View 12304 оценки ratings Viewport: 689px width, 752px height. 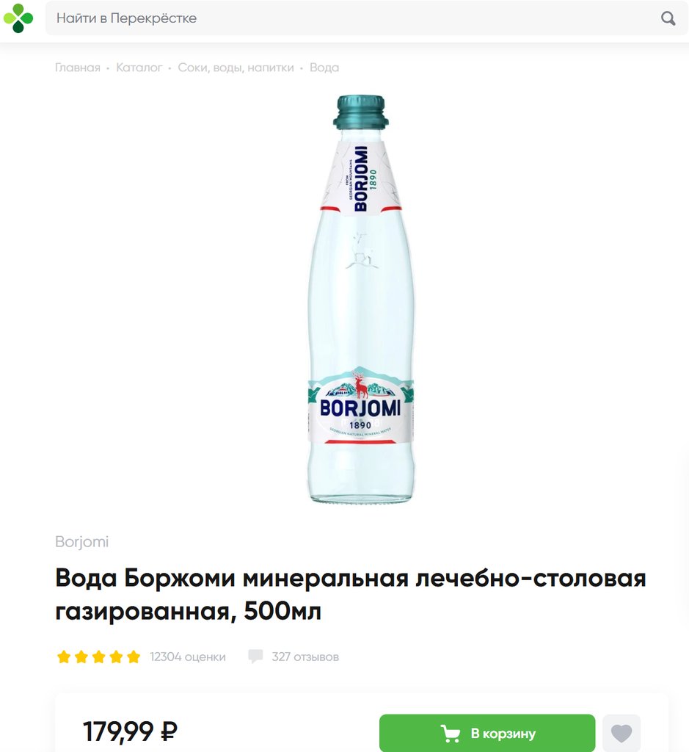[187, 657]
